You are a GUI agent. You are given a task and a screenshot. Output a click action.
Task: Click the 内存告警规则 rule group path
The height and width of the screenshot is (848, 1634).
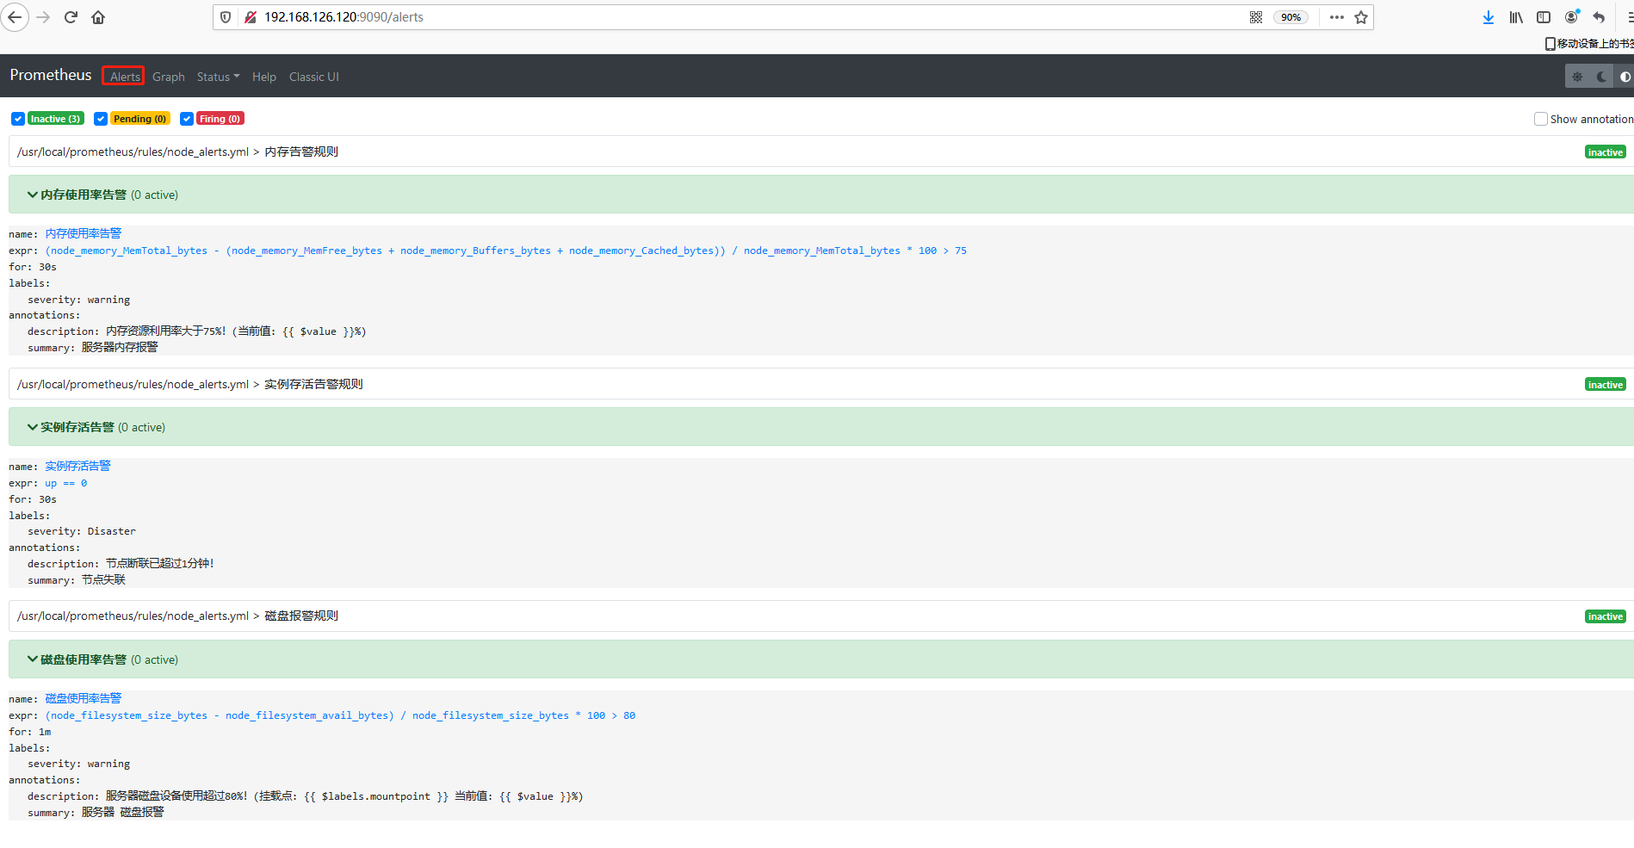click(x=177, y=152)
